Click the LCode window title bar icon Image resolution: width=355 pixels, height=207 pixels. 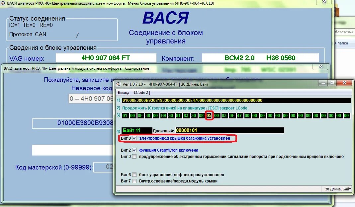(x=119, y=84)
